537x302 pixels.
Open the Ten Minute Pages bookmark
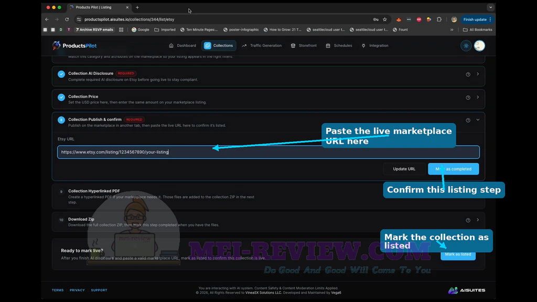click(199, 30)
